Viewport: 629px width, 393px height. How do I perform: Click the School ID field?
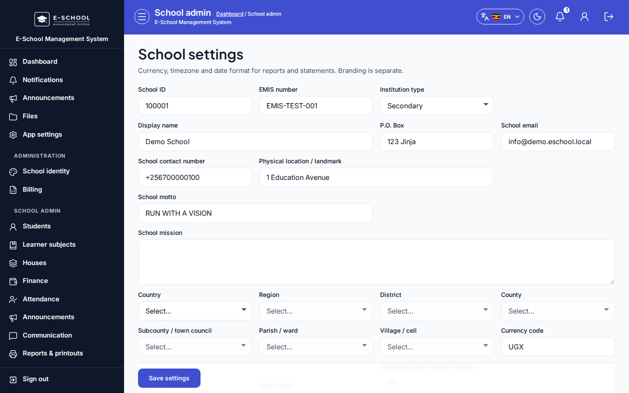click(195, 106)
